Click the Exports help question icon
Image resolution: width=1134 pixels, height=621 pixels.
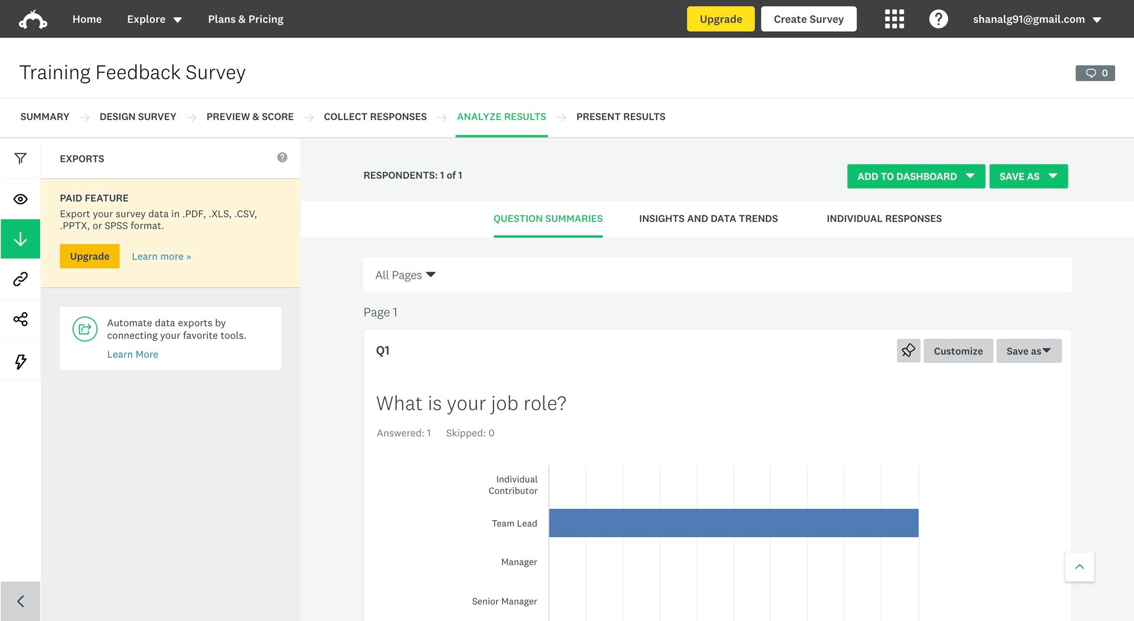click(x=282, y=158)
